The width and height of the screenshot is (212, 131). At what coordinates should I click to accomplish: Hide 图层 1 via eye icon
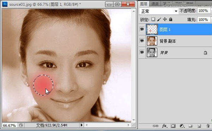click(142, 29)
